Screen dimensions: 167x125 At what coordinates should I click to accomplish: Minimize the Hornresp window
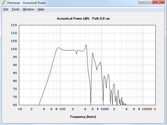[x=142, y=2]
